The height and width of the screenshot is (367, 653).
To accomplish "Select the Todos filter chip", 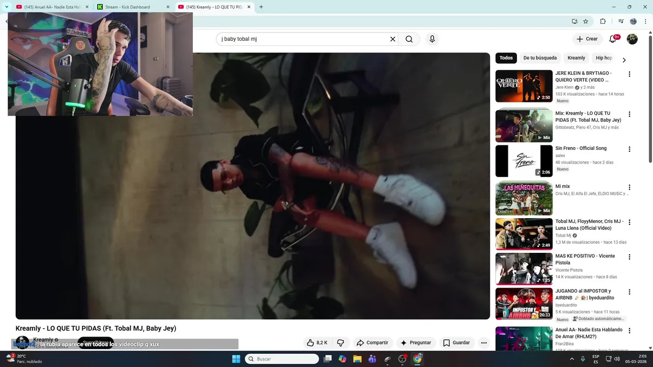I will (x=506, y=58).
